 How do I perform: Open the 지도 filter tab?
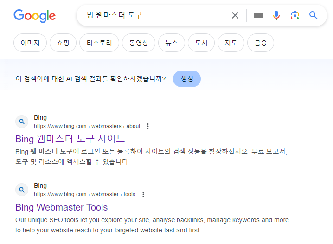(x=231, y=43)
